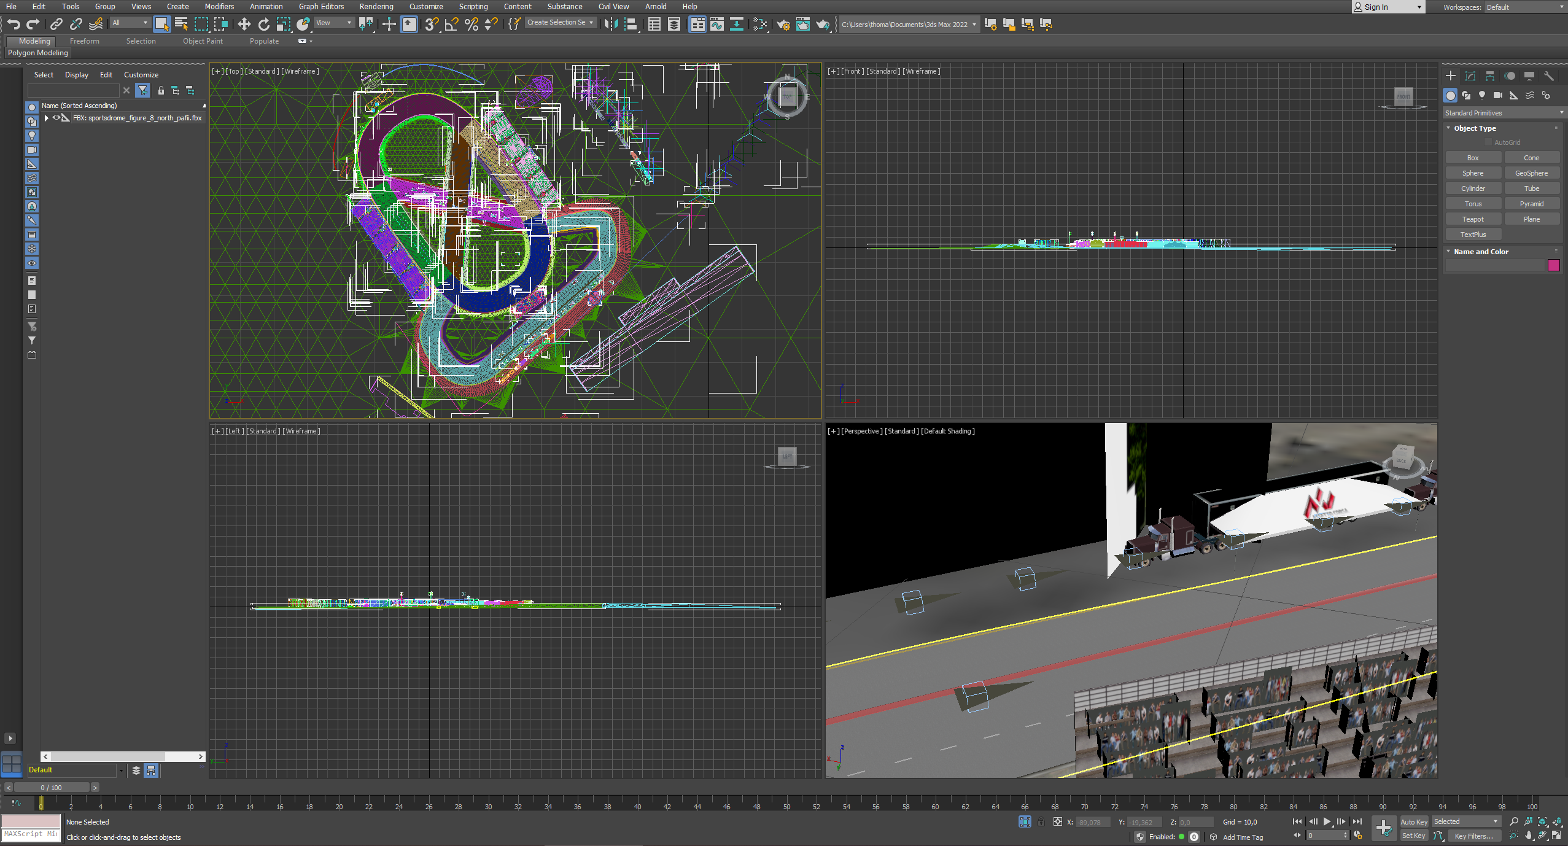Click Mirror tool in main toolbar

pyautogui.click(x=611, y=24)
